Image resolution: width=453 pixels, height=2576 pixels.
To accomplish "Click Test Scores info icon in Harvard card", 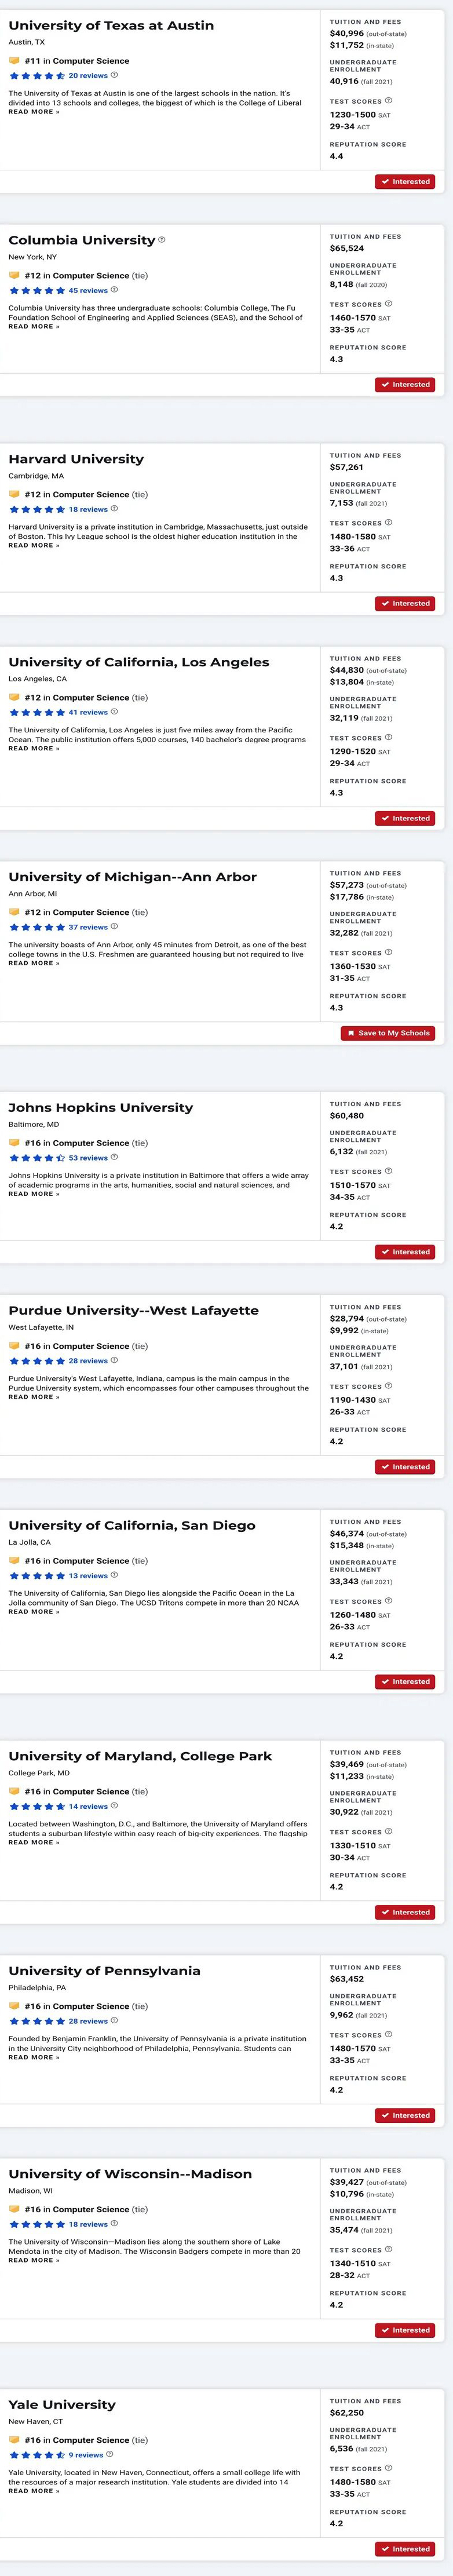I will click(x=389, y=522).
